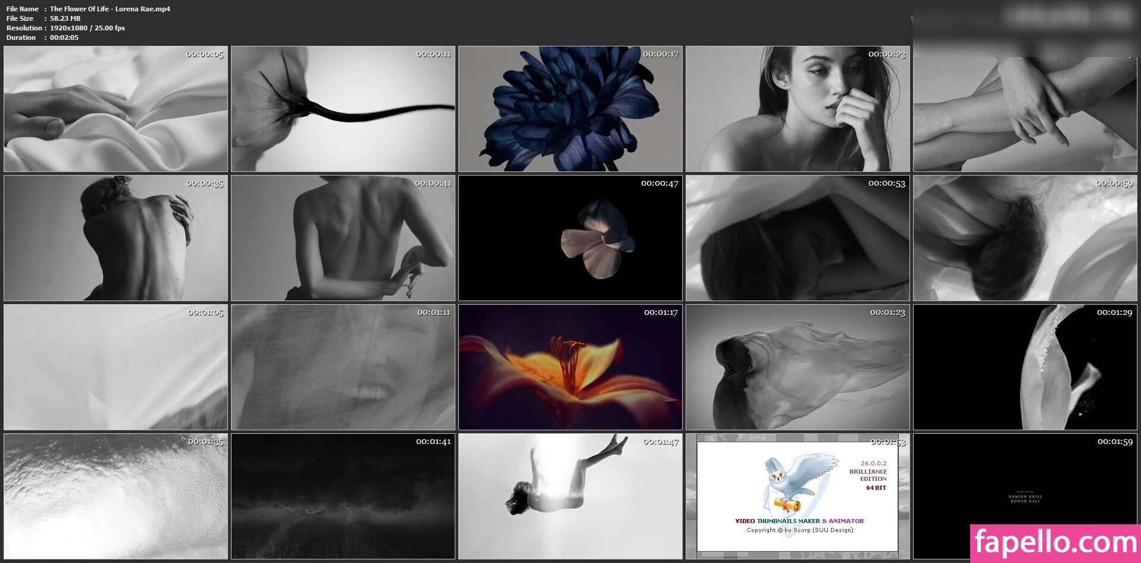Open the fapello.com watermark link

pyautogui.click(x=1055, y=543)
